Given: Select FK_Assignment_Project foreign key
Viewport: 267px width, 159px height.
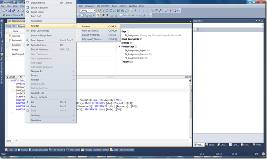Looking at the screenshot, I should (x=135, y=51).
